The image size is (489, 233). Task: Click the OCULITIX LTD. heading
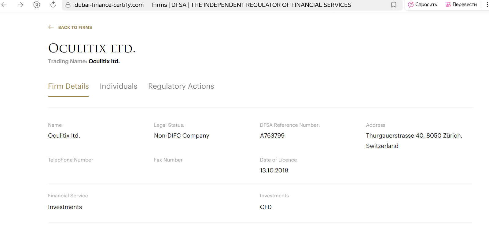[x=92, y=48]
